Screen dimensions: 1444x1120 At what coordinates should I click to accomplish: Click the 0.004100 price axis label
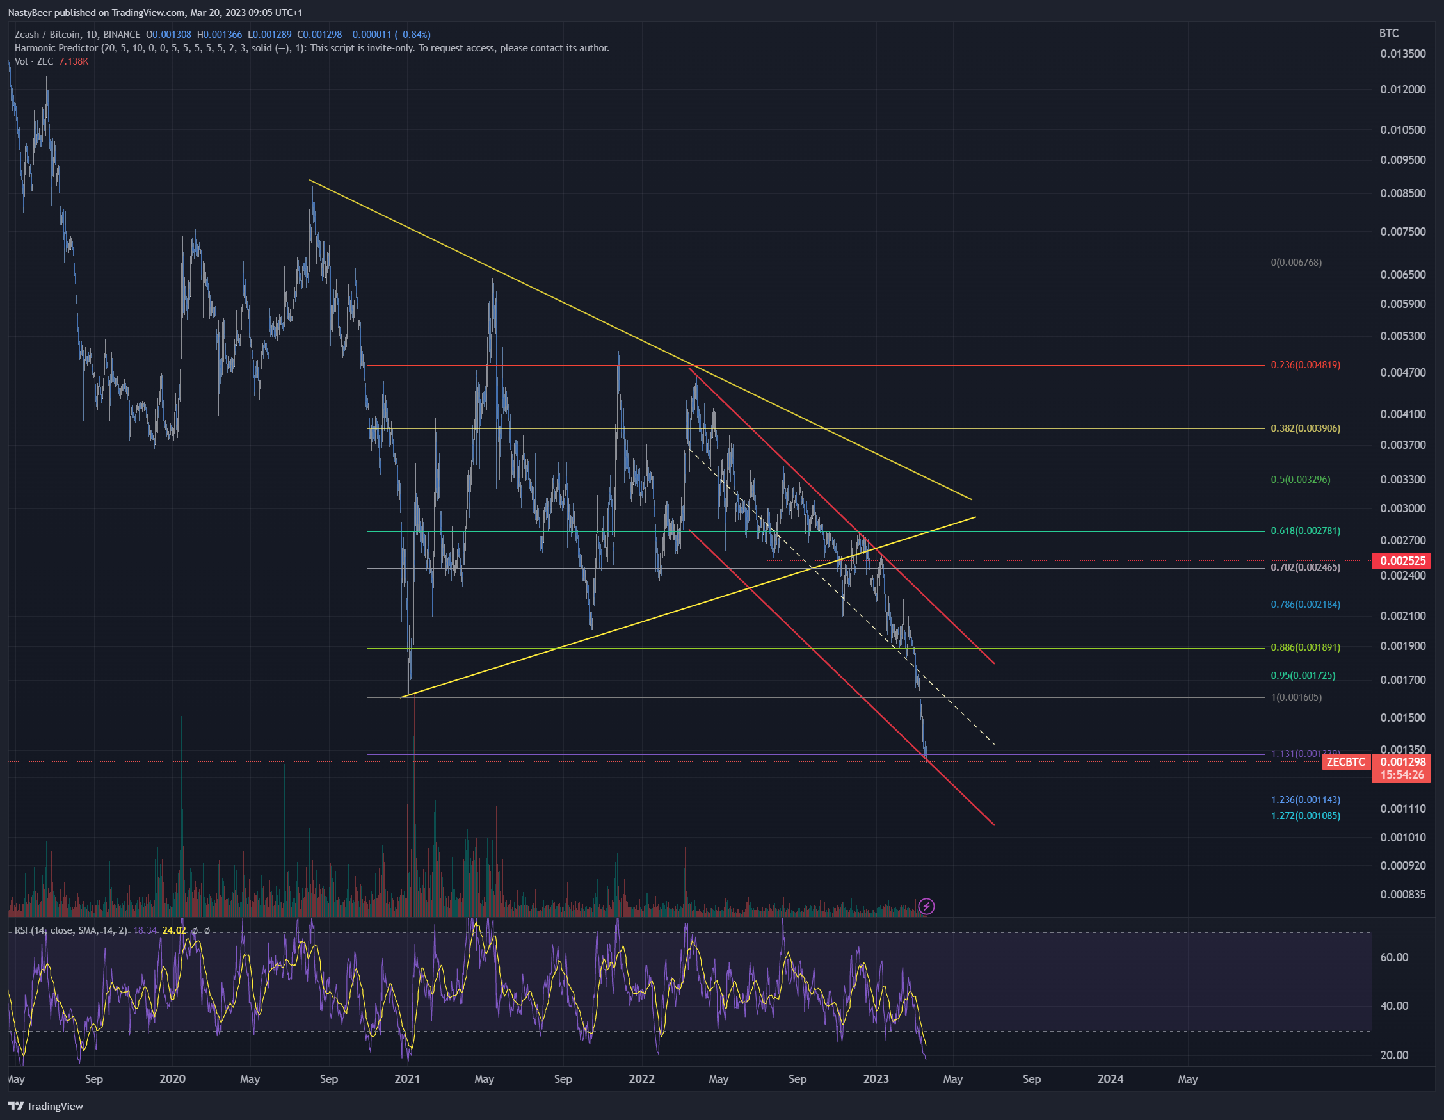tap(1403, 415)
